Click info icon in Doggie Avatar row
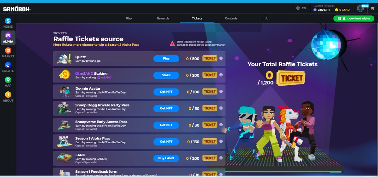 (x=221, y=92)
